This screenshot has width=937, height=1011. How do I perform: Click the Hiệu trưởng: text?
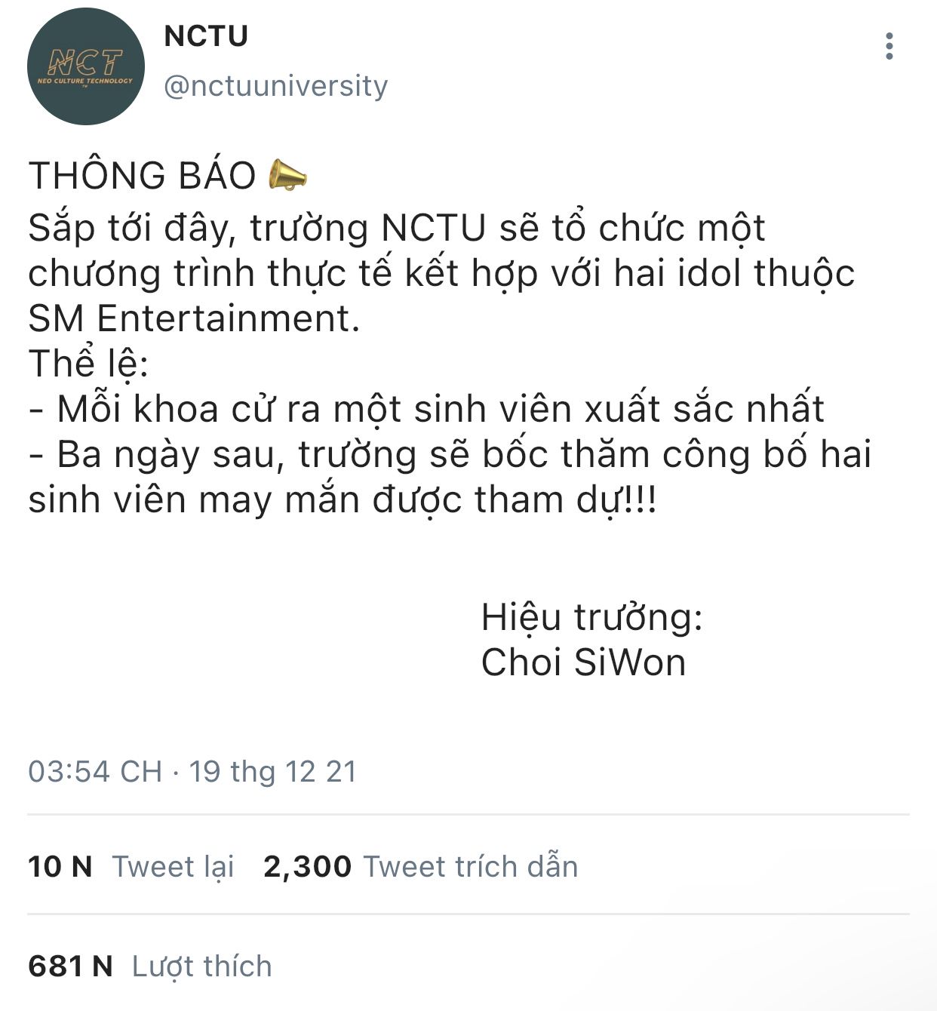point(592,618)
